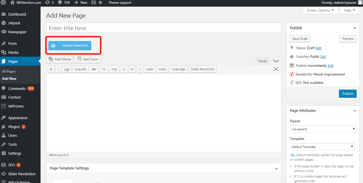Viewport: 363px width, 183px height.
Task: Click the ul quicktag button
Action: 124,69
